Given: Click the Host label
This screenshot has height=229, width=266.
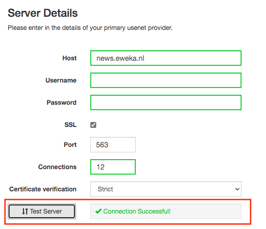Looking at the screenshot, I should (69, 58).
